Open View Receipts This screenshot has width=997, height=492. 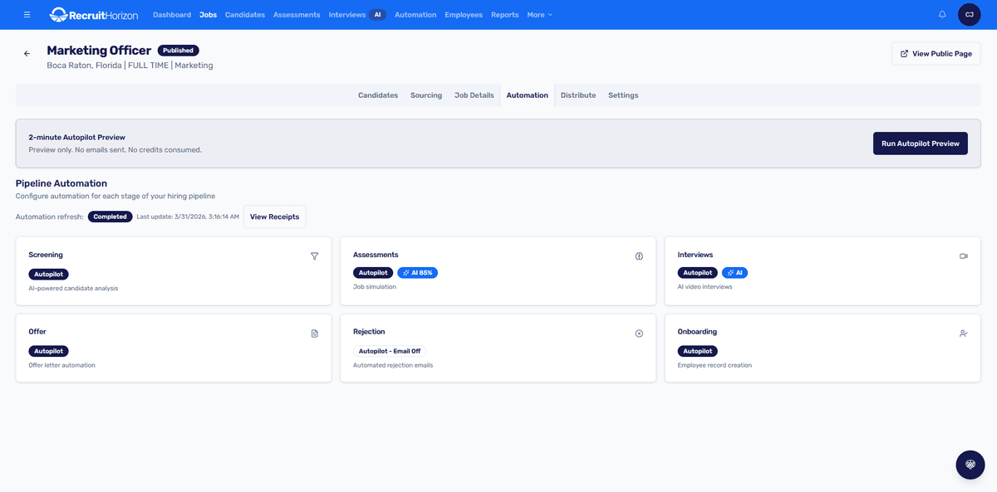[x=274, y=216]
